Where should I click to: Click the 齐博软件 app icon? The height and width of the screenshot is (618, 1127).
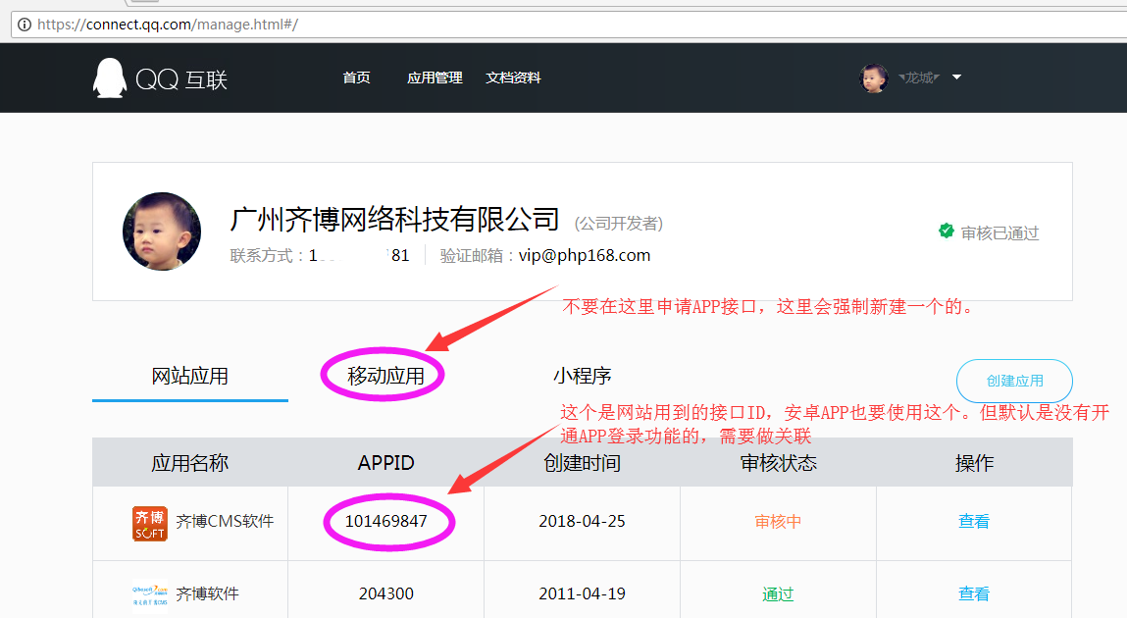point(149,594)
